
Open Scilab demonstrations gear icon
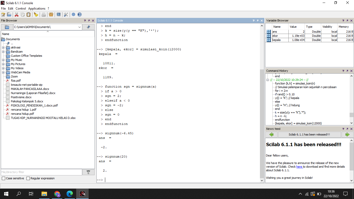74,15
